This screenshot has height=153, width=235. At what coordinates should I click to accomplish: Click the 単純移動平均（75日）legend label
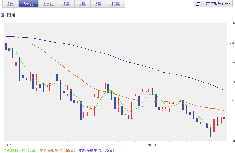coord(97,150)
